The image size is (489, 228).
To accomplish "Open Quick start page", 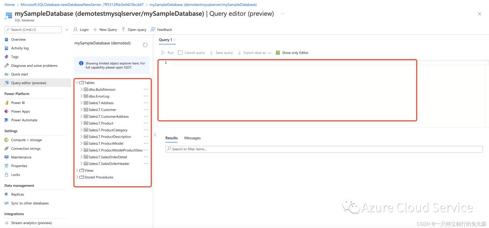I will pyautogui.click(x=19, y=74).
